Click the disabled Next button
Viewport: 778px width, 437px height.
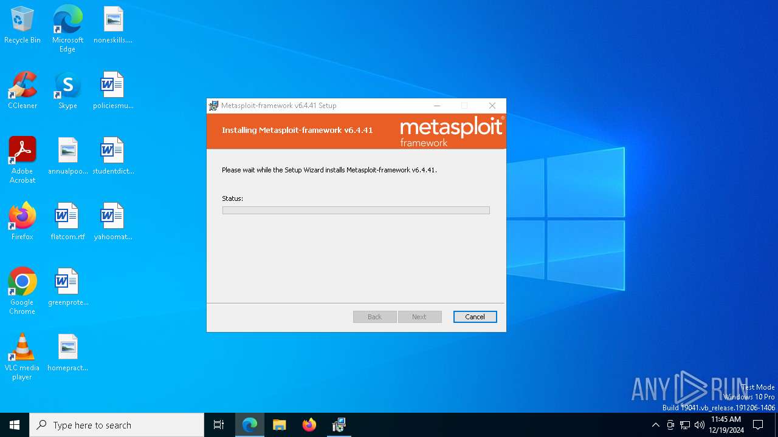(x=419, y=317)
